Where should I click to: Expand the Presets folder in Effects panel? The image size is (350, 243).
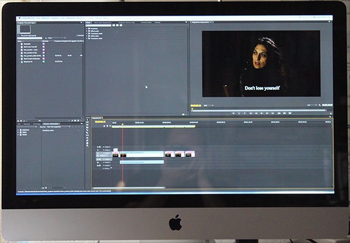coord(86,29)
